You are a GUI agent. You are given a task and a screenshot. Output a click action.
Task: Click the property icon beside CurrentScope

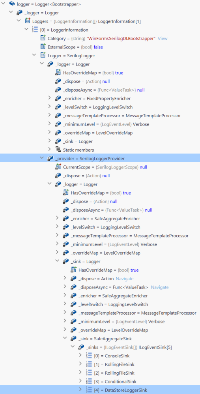(x=58, y=167)
